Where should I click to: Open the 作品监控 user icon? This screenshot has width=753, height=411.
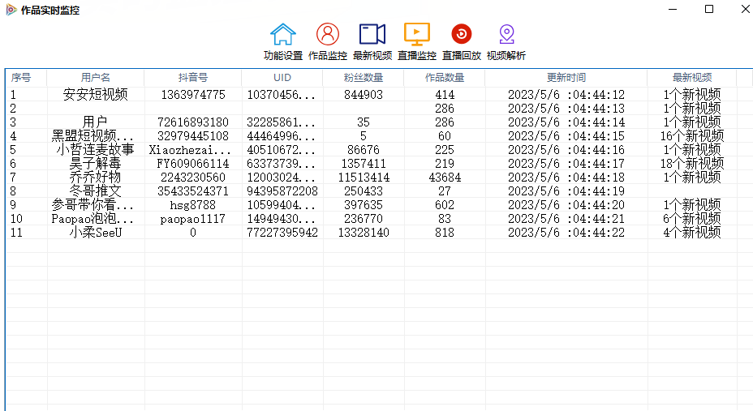[x=328, y=34]
